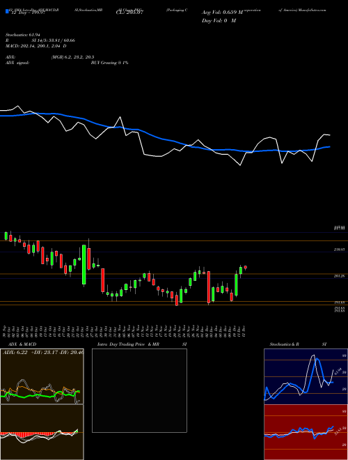Click the '(MGR) 6.2, 23.2, 20.5' ADX values
348x460 pixels.
click(72, 57)
